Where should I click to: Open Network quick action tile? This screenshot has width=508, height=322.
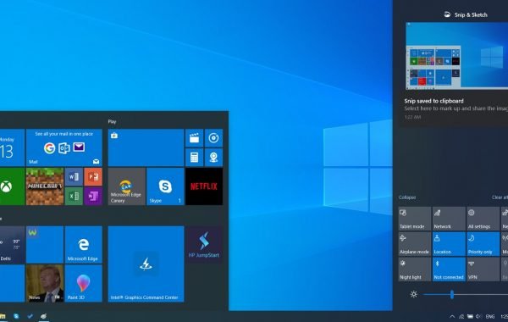point(449,219)
